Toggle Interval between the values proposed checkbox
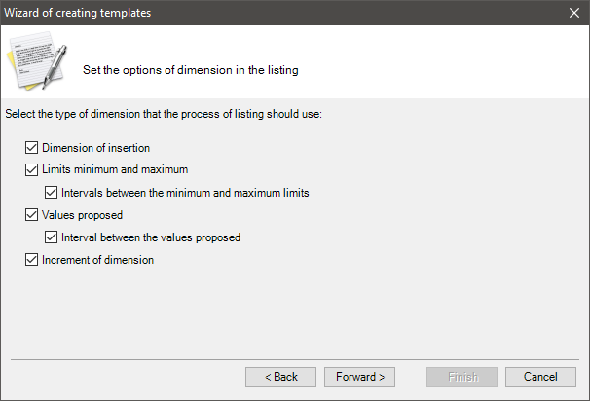 coord(52,237)
